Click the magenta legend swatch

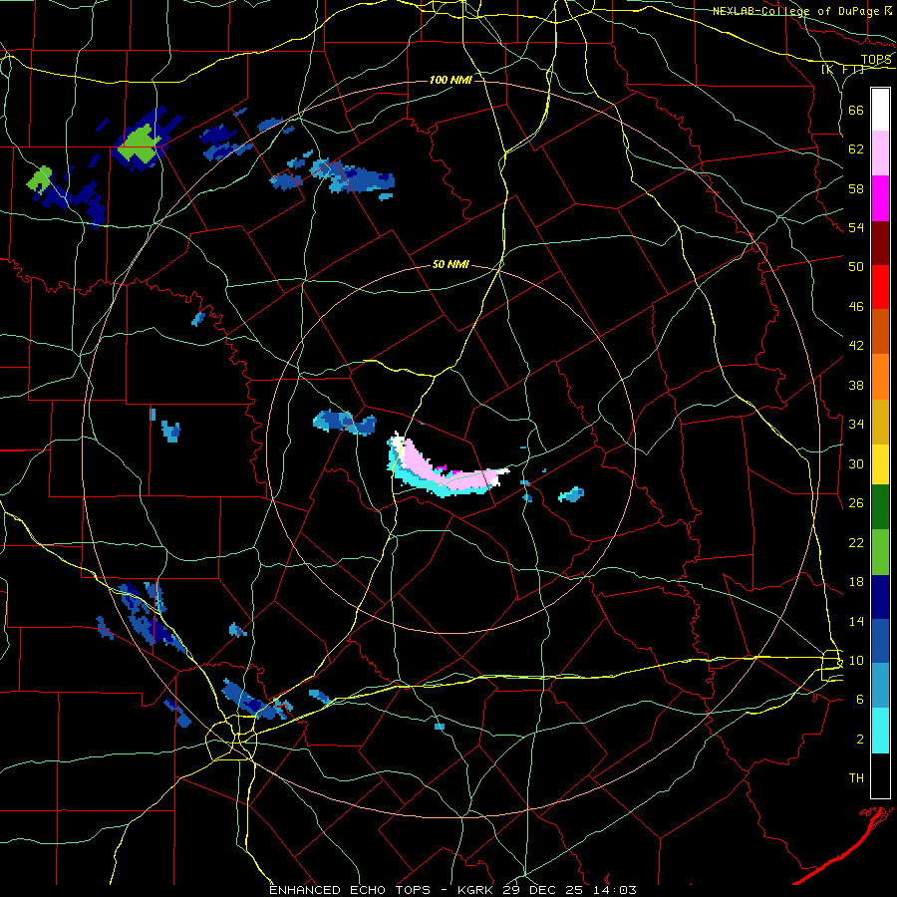880,198
